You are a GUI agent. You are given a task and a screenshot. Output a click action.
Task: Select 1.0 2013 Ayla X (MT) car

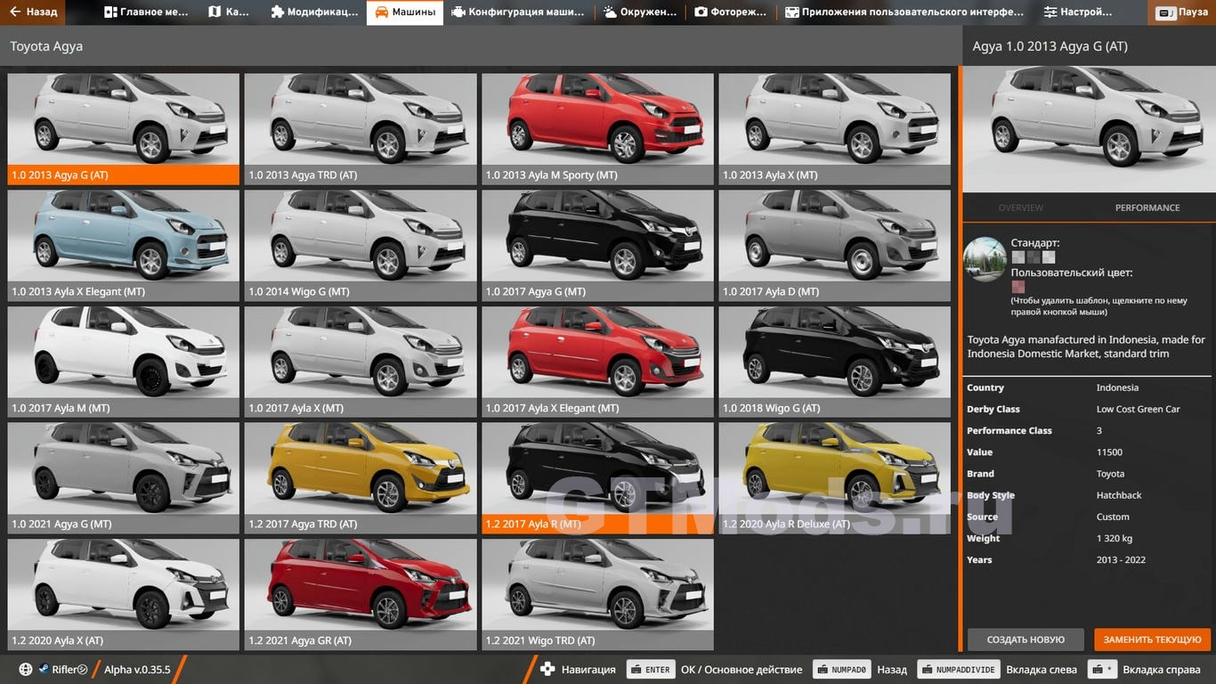click(x=835, y=129)
